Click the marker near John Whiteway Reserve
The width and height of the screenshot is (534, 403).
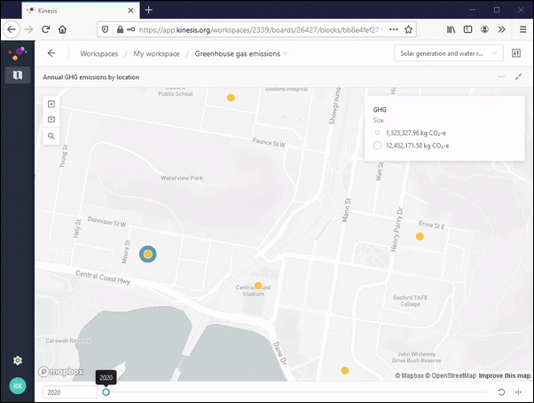345,370
